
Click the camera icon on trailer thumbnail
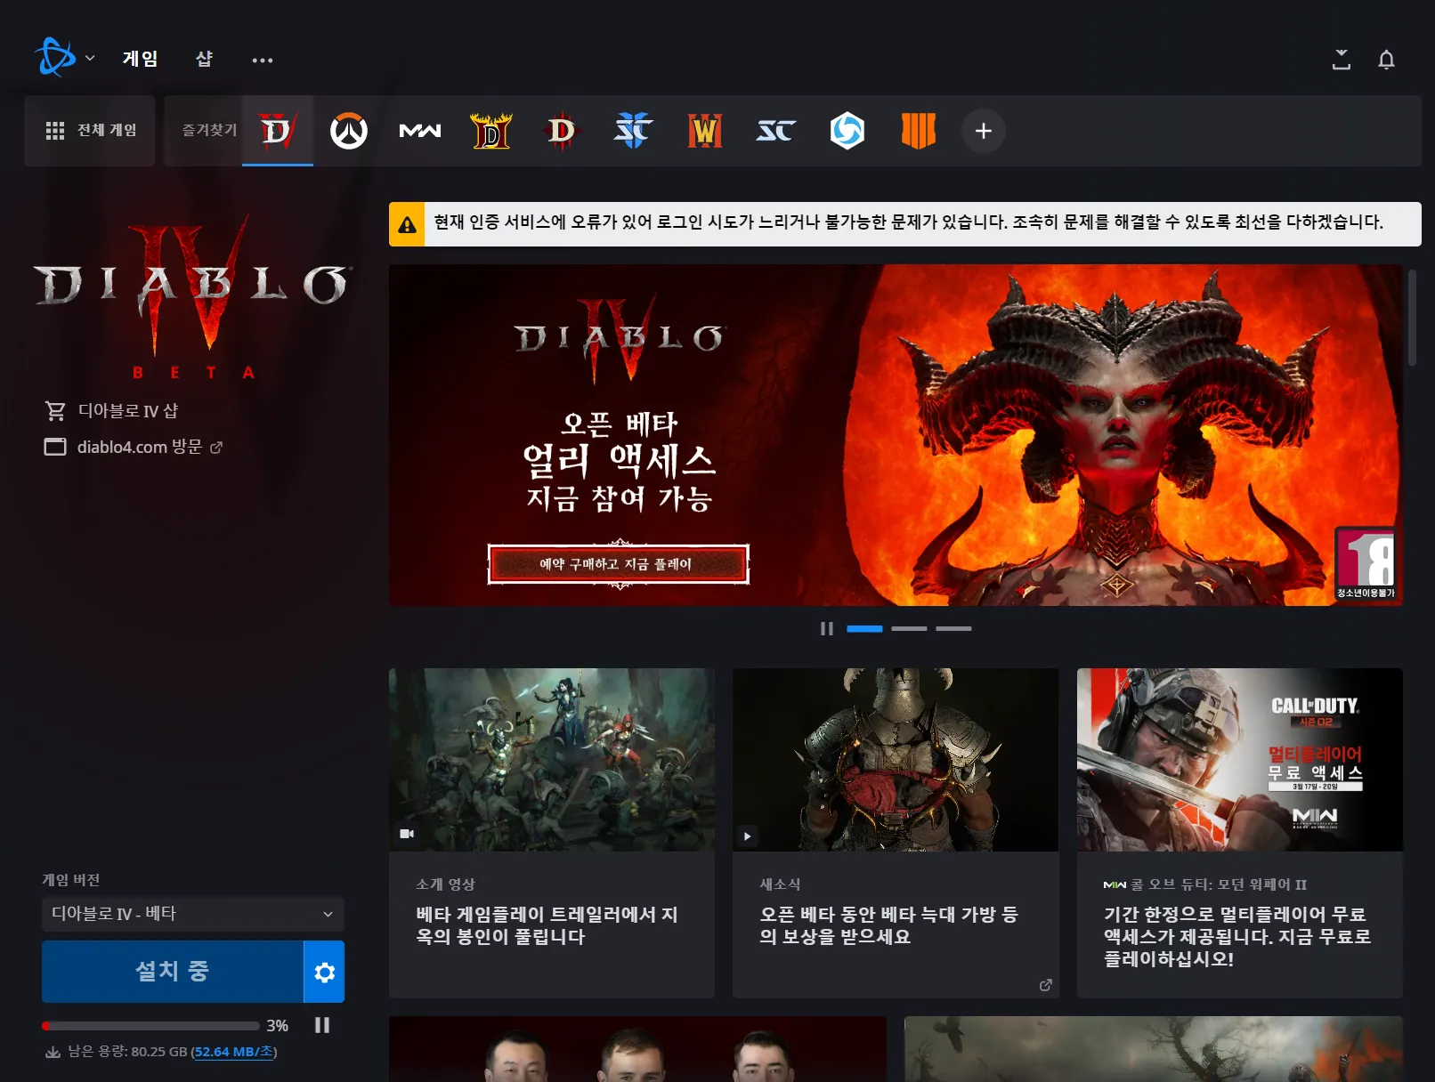point(407,834)
